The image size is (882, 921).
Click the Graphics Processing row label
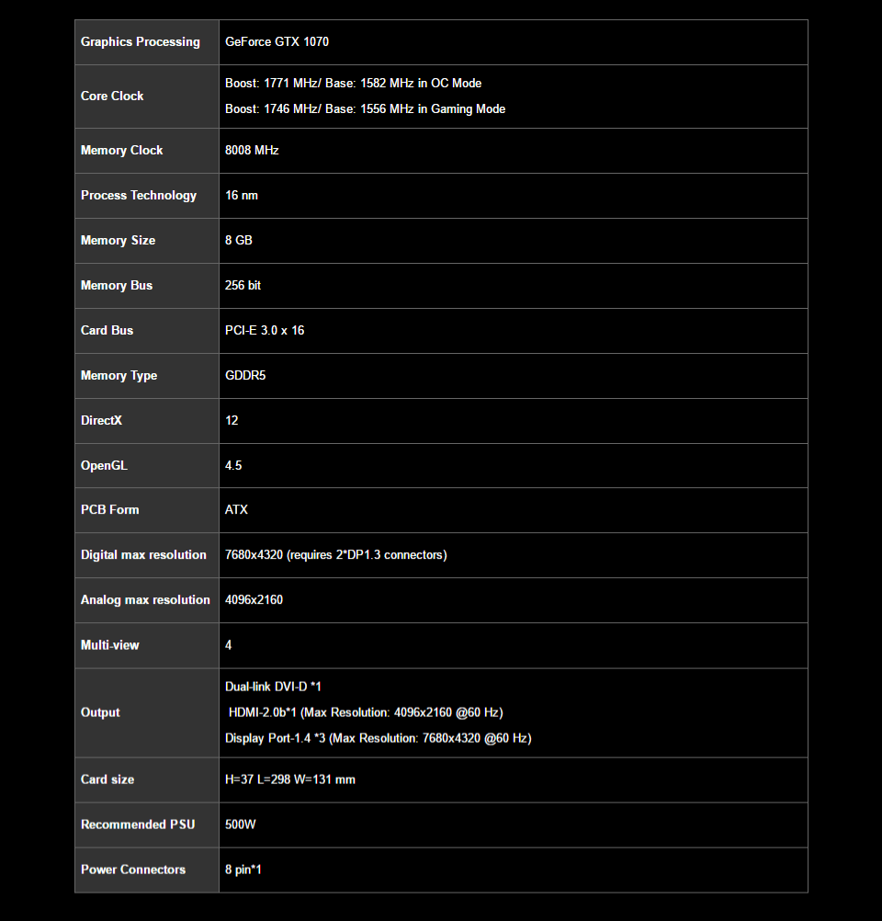coord(140,42)
